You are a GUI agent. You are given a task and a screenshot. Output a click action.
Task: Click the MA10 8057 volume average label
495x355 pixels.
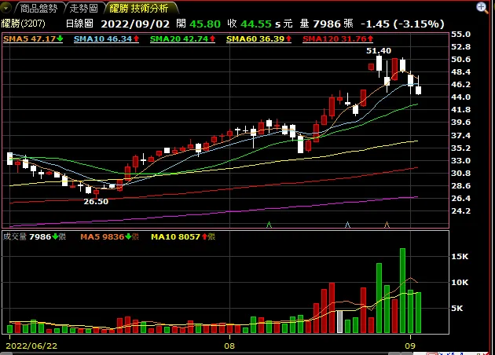183,236
